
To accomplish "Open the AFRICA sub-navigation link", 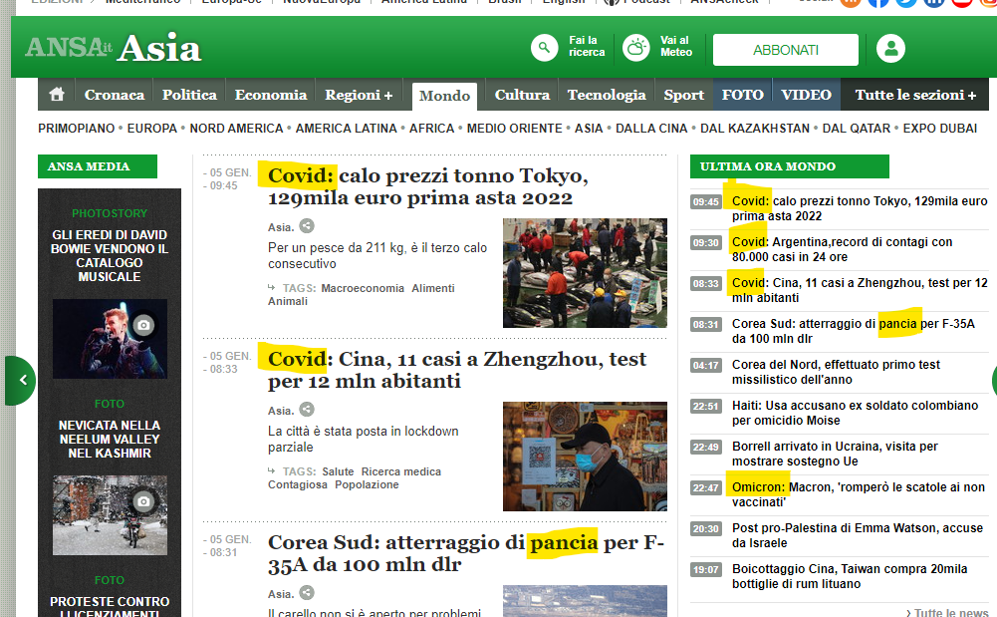I will coord(431,129).
